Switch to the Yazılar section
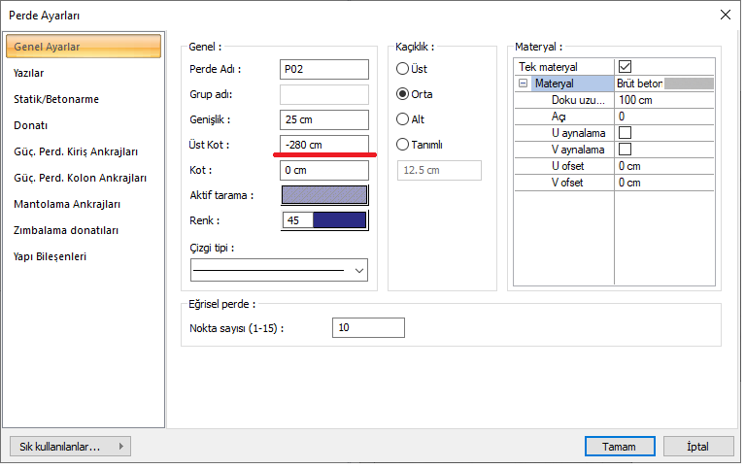Image resolution: width=745 pixels, height=469 pixels. coord(28,73)
